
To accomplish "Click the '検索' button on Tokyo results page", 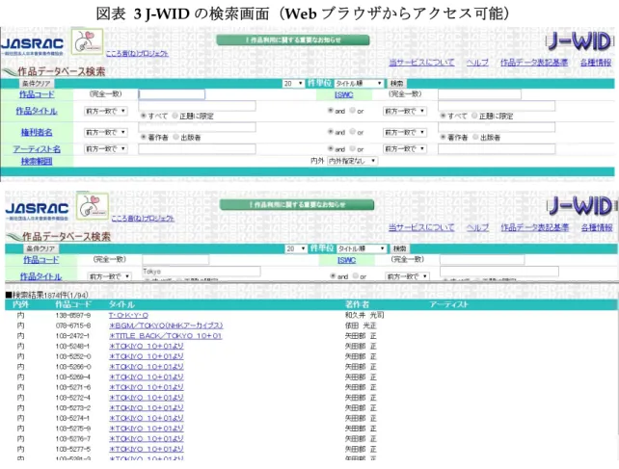I will (x=399, y=248).
